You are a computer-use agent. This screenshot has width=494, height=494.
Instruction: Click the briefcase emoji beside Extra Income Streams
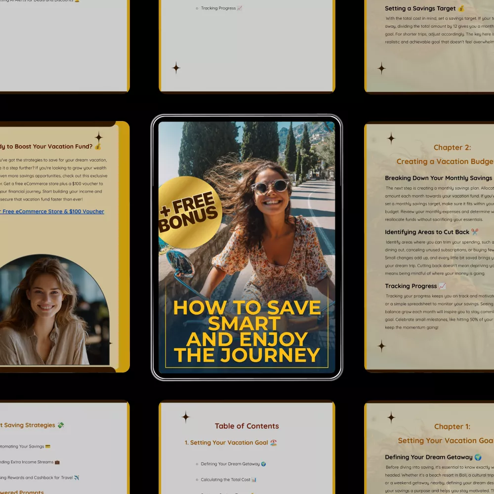pyautogui.click(x=57, y=462)
